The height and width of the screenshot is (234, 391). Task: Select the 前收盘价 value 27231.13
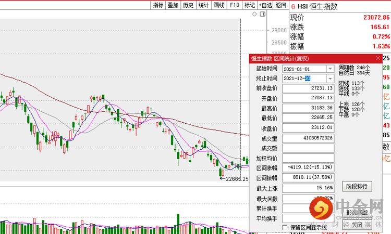tap(308, 88)
